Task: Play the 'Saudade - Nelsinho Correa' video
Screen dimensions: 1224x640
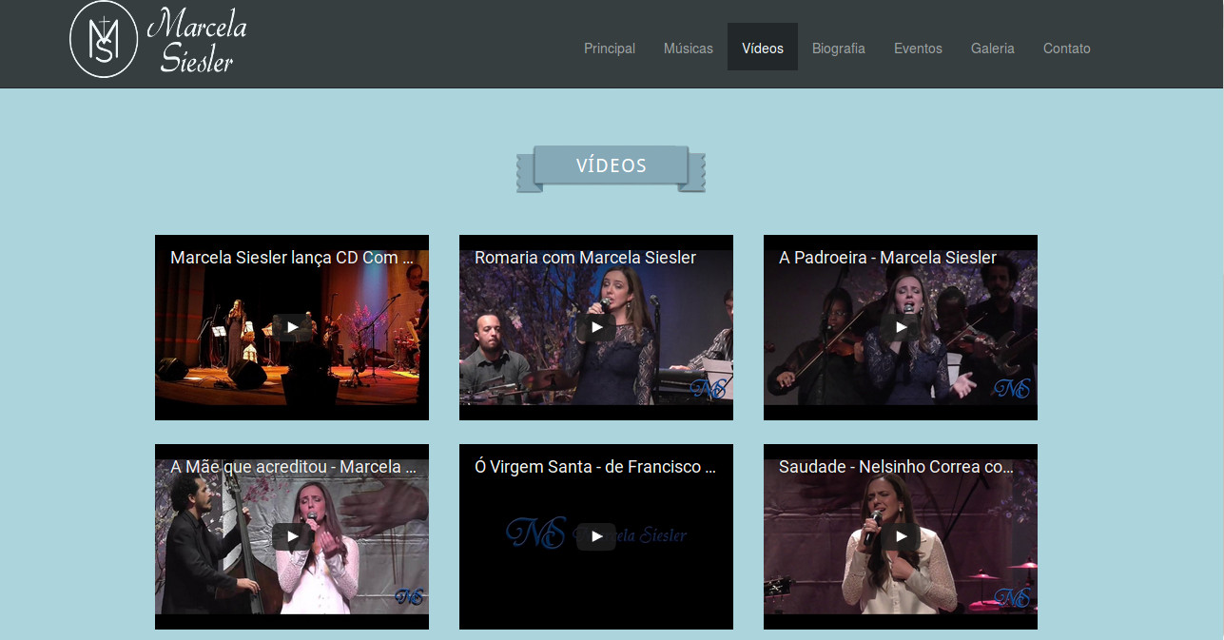Action: [901, 536]
